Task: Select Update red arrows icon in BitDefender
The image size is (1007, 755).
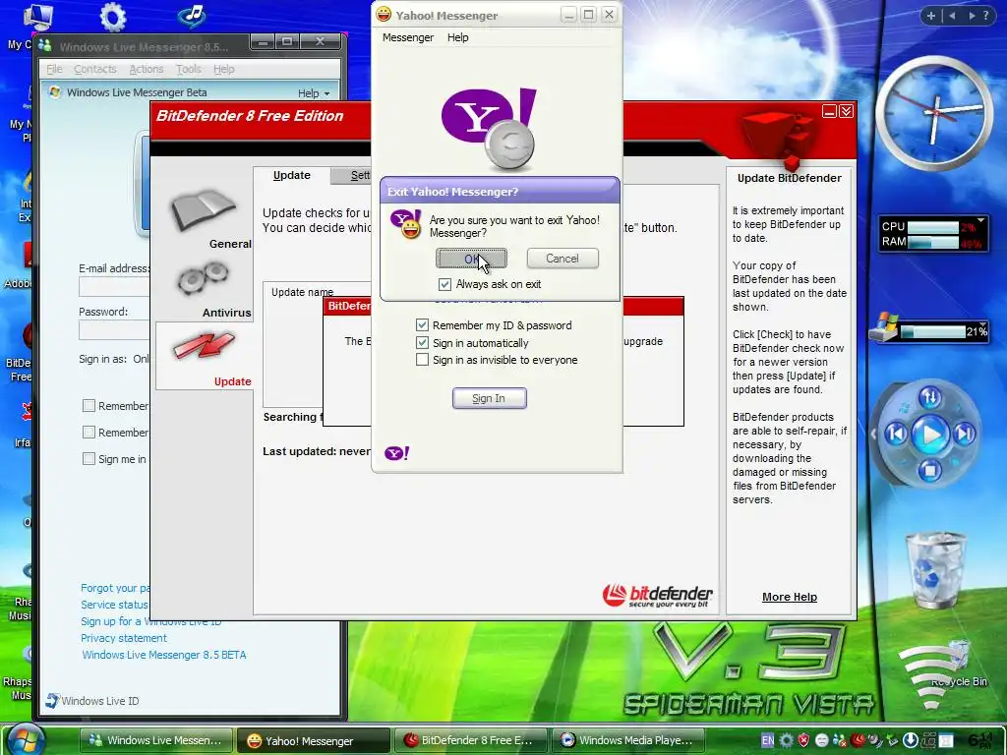Action: (205, 345)
